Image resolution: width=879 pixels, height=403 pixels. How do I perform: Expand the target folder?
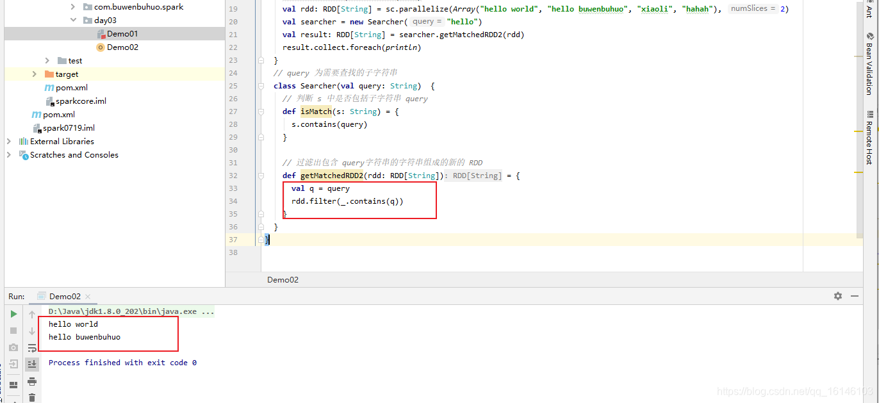[34, 74]
